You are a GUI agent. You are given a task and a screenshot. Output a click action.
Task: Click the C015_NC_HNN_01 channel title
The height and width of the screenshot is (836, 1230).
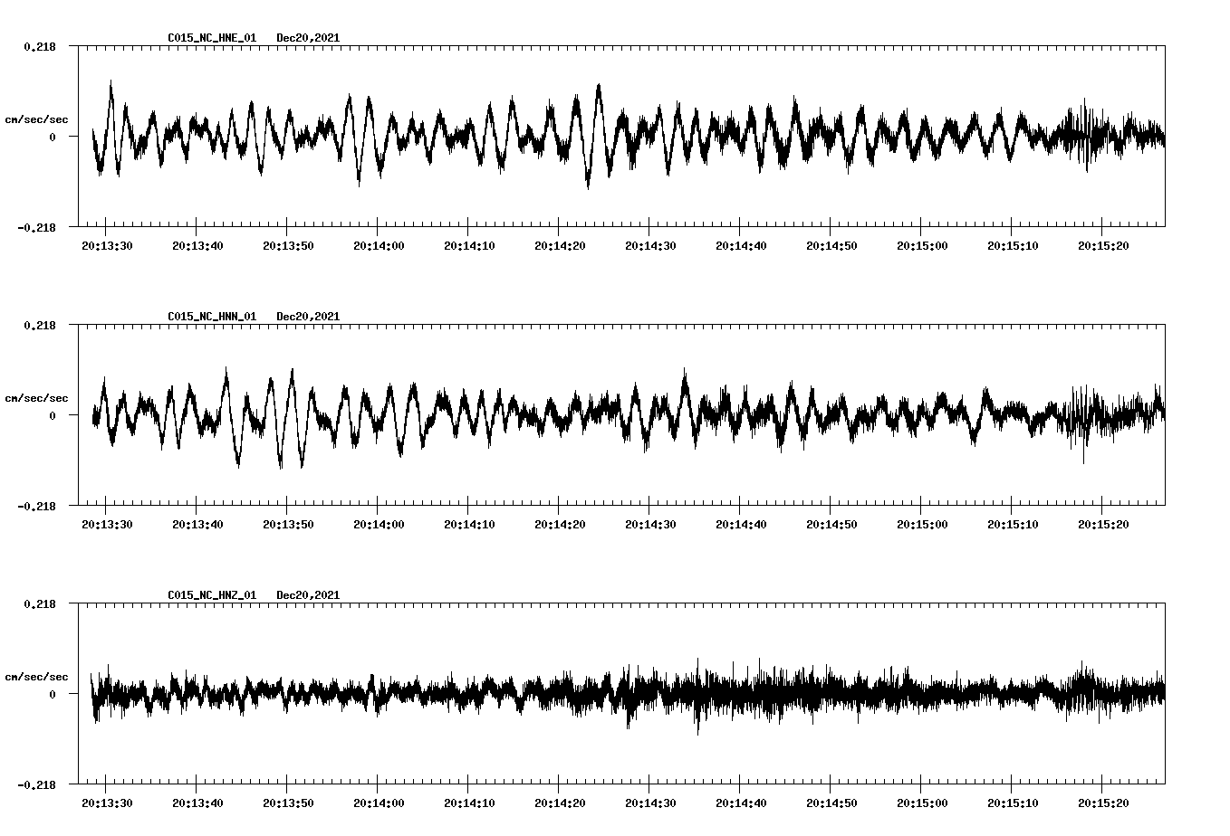pyautogui.click(x=212, y=317)
